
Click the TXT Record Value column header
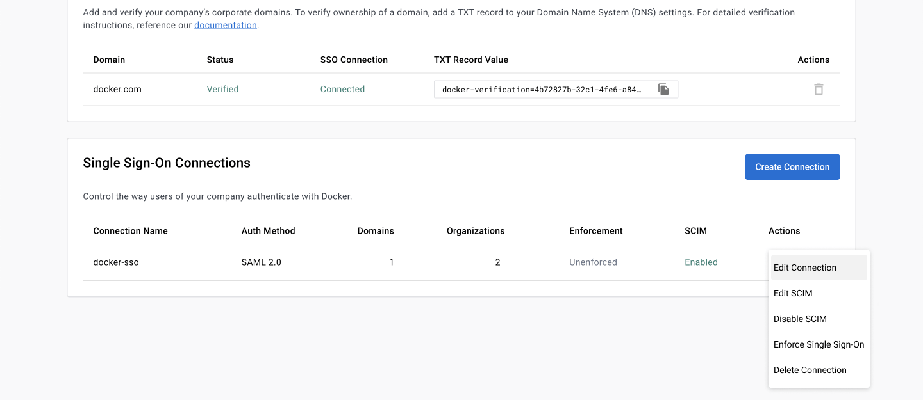pos(471,60)
